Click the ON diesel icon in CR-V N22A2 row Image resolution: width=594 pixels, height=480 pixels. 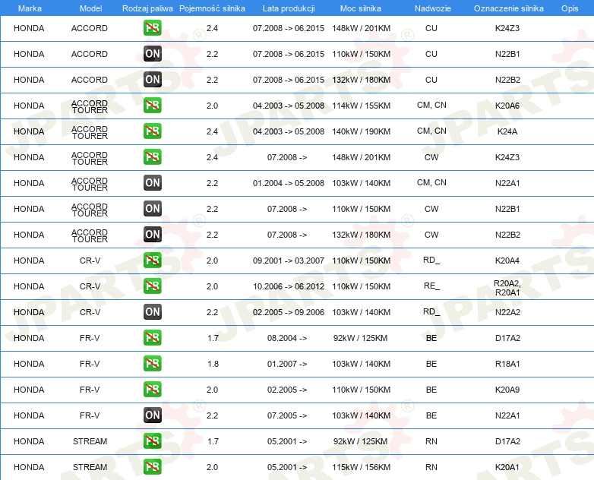tap(152, 312)
